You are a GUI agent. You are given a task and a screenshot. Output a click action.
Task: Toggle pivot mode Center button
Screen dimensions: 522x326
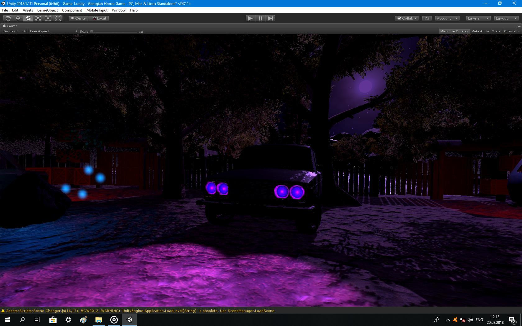[x=79, y=18]
